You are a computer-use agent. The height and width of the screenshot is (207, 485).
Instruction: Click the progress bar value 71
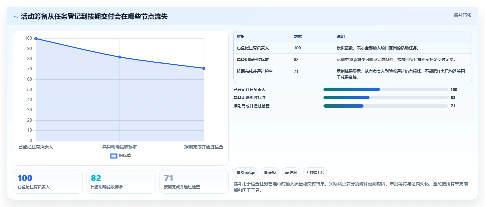(x=453, y=106)
